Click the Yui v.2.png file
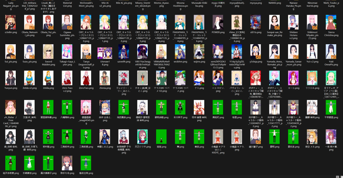Image resolution: width=343 pixels, height=178 pixels. click(x=312, y=51)
